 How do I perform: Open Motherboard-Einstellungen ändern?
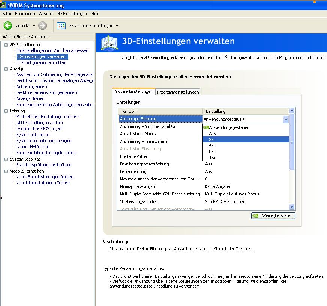pyautogui.click(x=47, y=117)
